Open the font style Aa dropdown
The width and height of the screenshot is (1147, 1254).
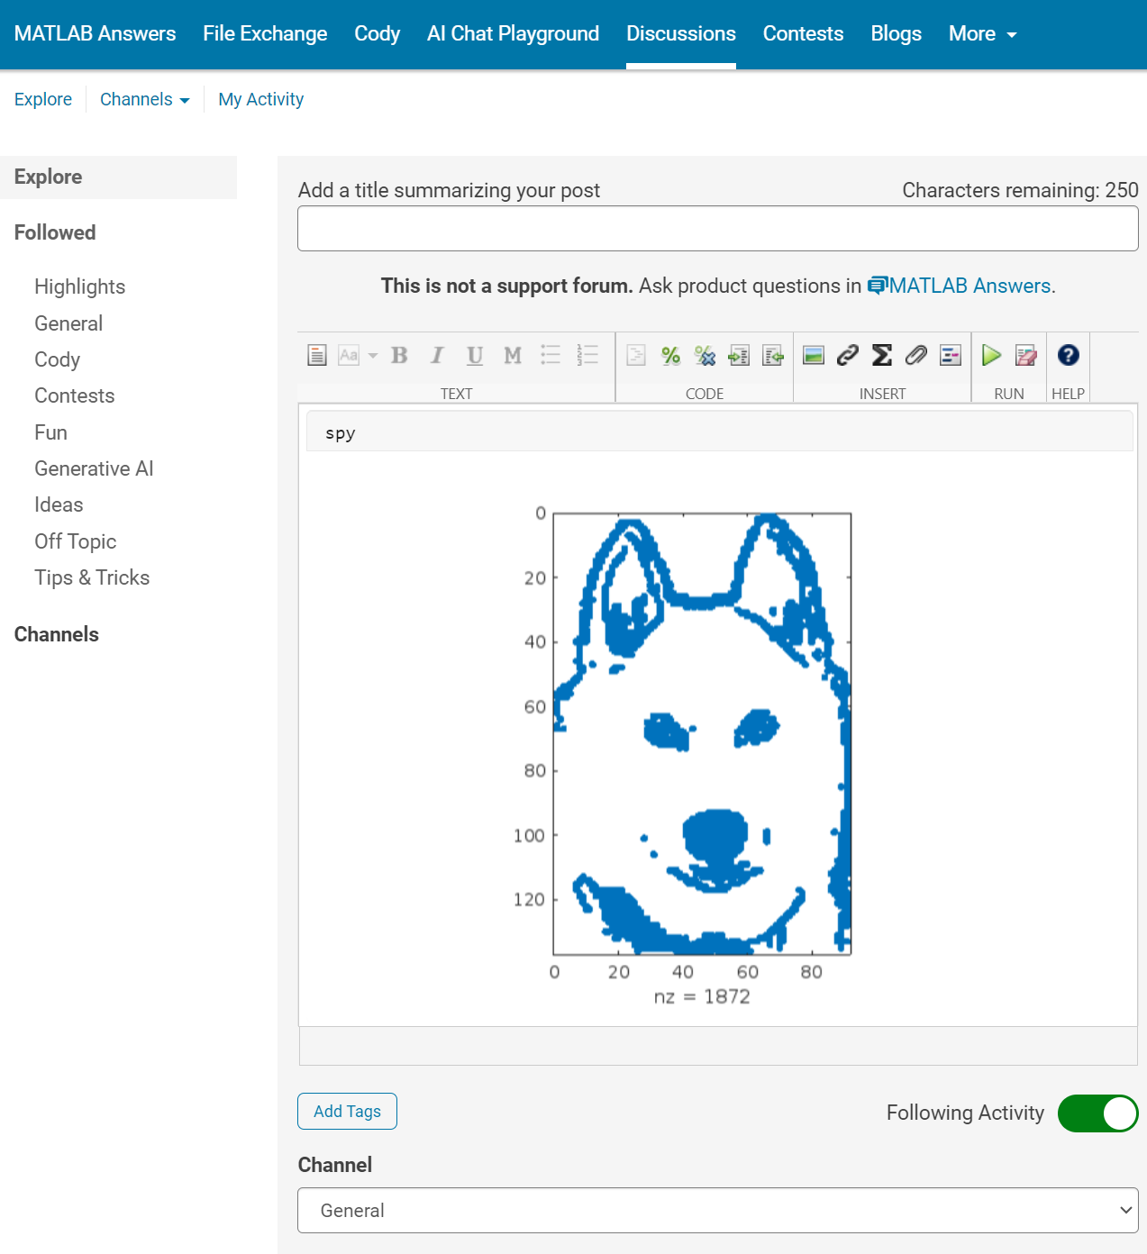coord(358,355)
